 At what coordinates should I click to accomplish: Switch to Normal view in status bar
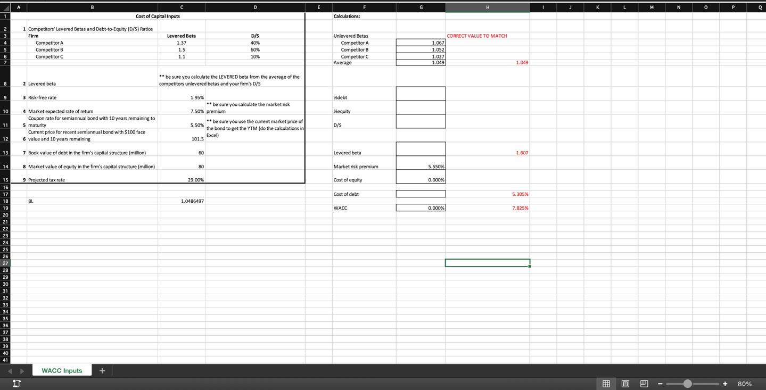[x=606, y=384]
